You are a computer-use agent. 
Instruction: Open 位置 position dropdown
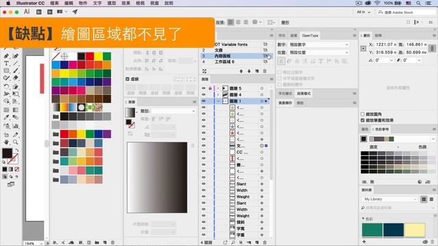coord(318,53)
